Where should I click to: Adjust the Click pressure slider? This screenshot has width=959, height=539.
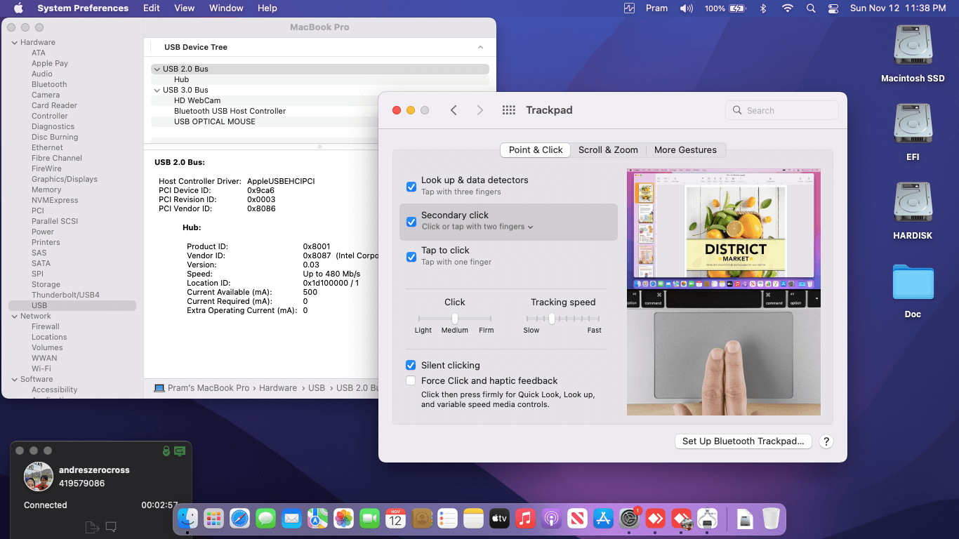[455, 319]
